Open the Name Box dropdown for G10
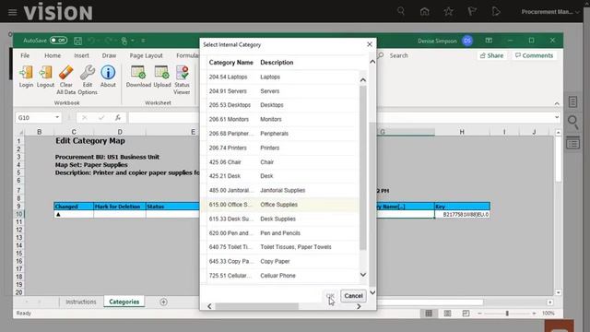This screenshot has width=590, height=332. (x=57, y=117)
